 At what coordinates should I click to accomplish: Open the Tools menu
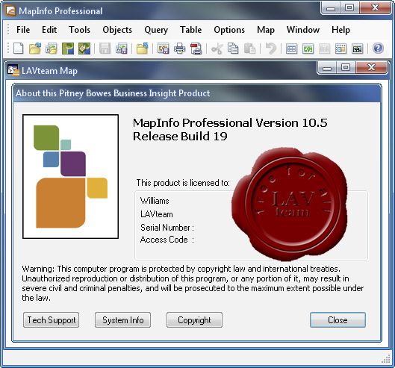79,30
